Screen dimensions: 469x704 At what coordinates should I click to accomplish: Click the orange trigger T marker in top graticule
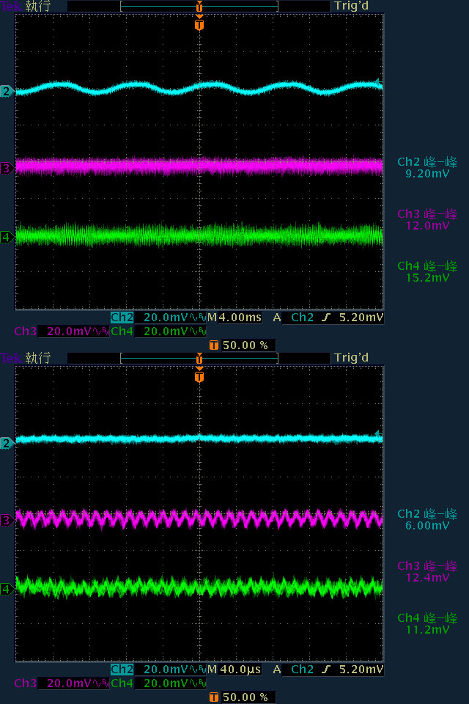point(199,23)
